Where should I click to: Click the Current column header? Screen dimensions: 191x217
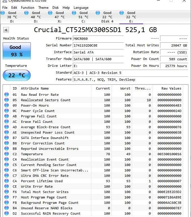pyautogui.click(x=101, y=88)
